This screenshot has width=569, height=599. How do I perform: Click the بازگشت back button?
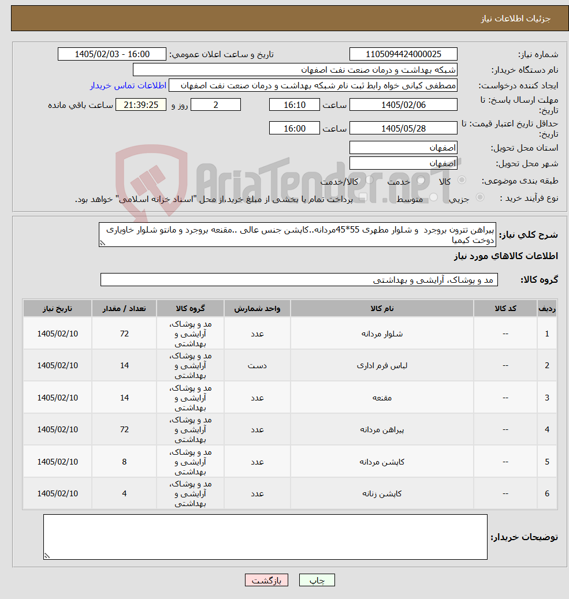coord(266,581)
